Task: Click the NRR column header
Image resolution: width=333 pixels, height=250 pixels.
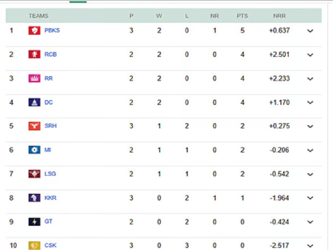Action: point(279,16)
